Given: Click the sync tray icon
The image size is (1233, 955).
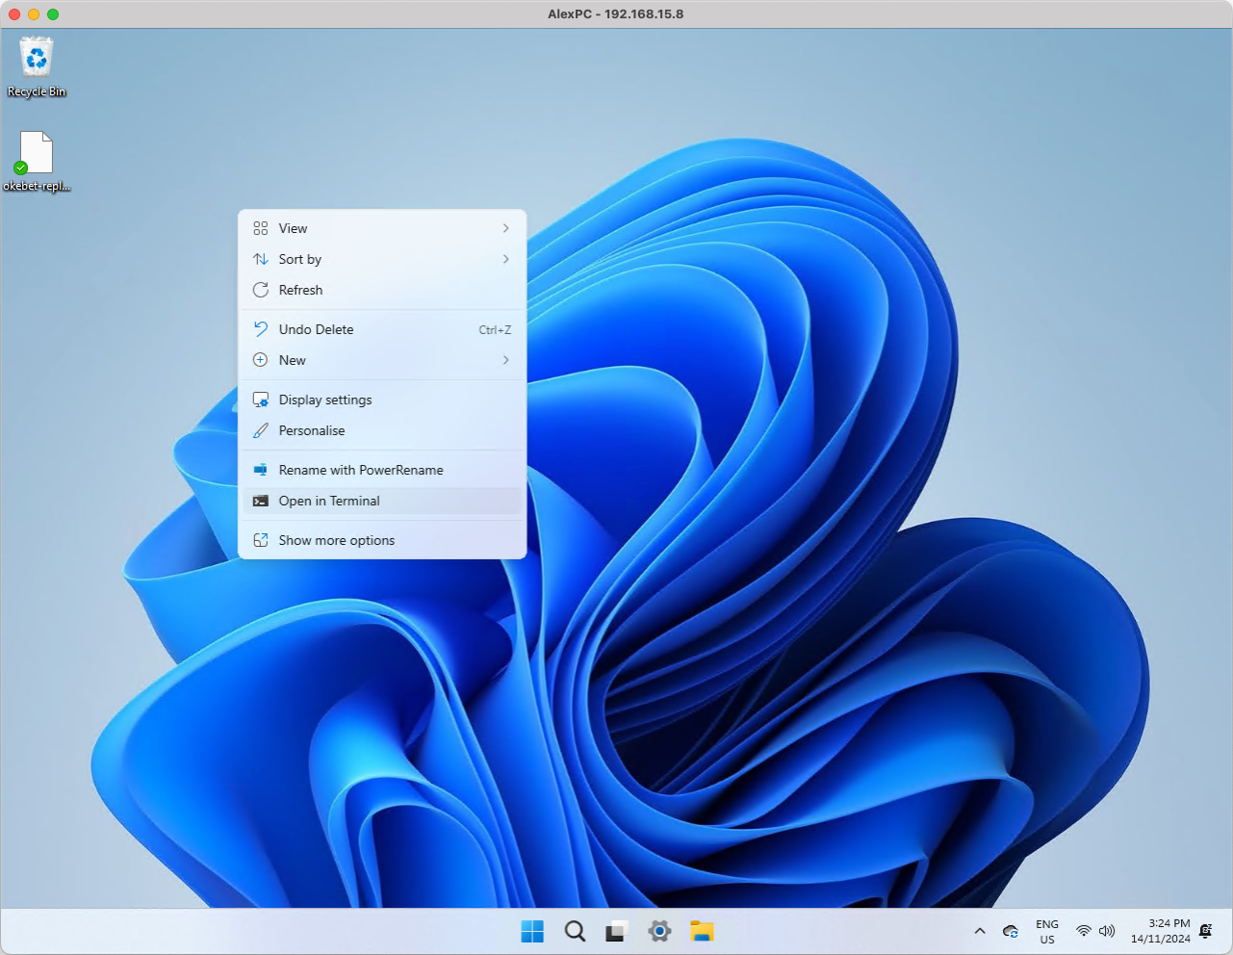Looking at the screenshot, I should [1011, 931].
